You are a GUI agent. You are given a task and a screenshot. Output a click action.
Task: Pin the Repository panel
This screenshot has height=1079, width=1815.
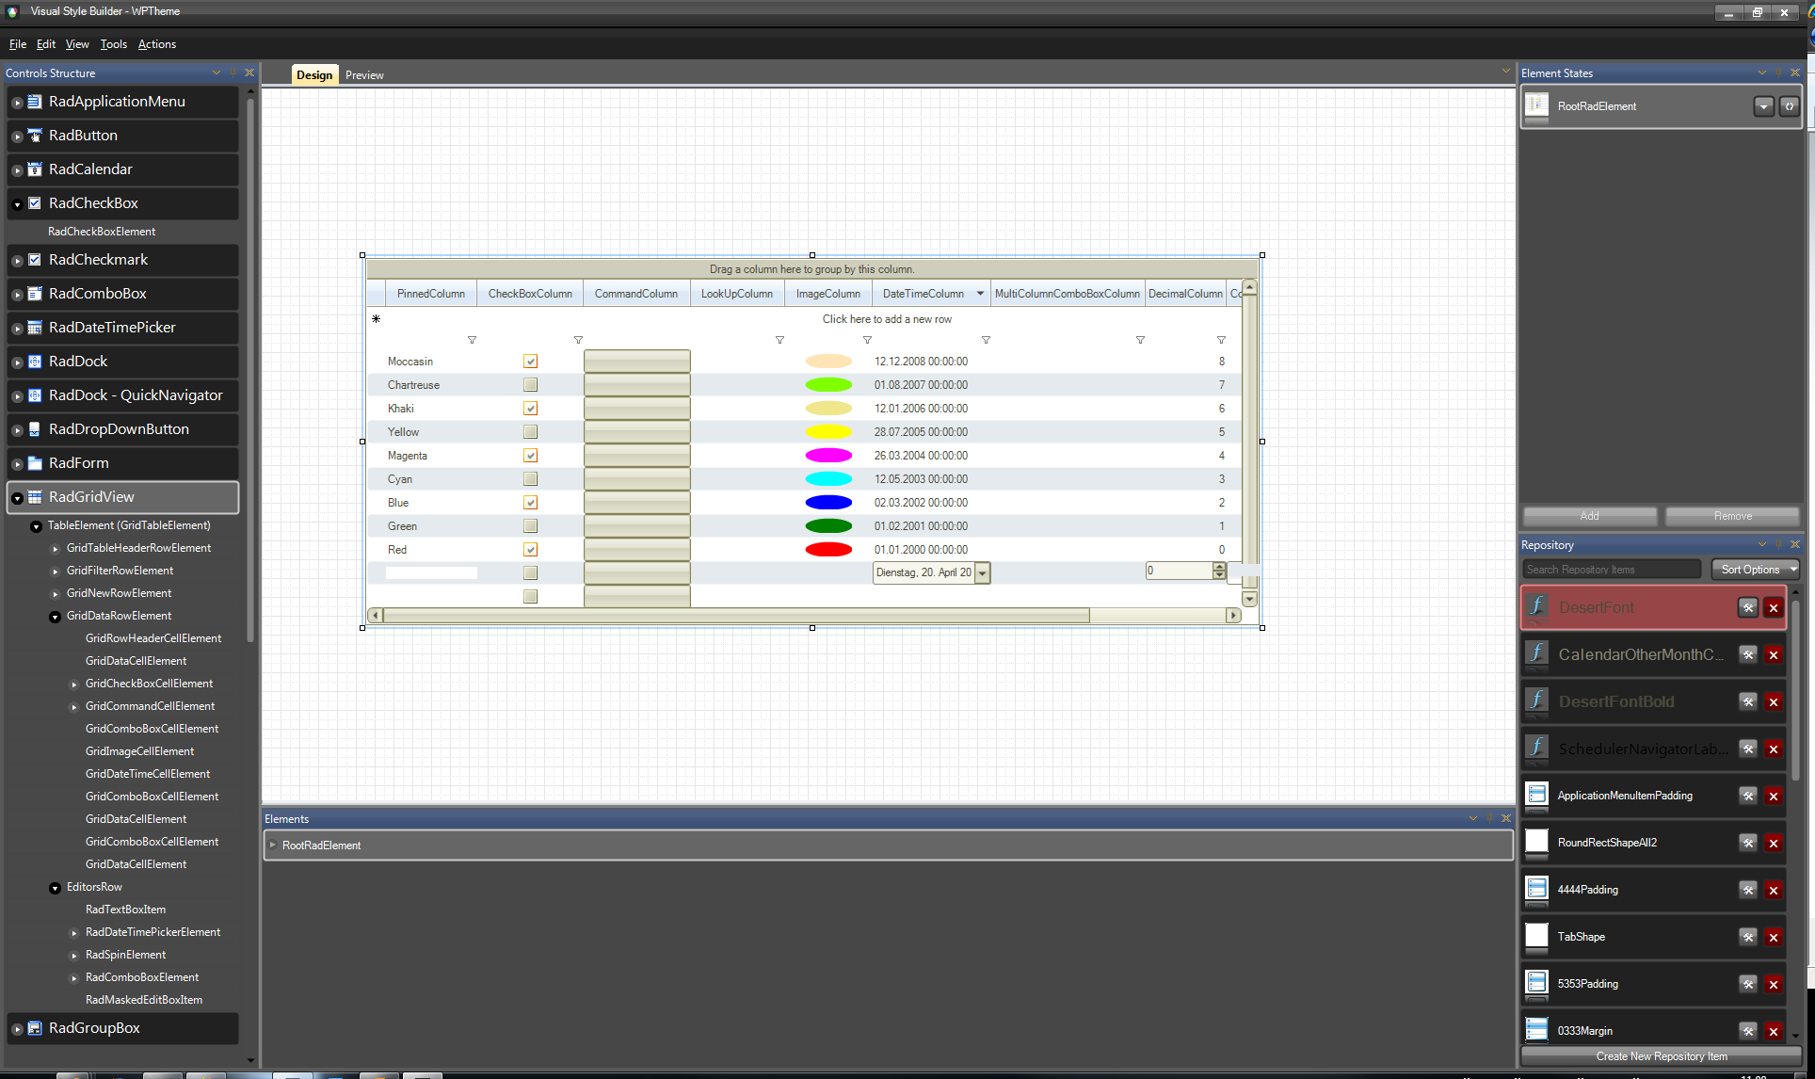pyautogui.click(x=1778, y=544)
